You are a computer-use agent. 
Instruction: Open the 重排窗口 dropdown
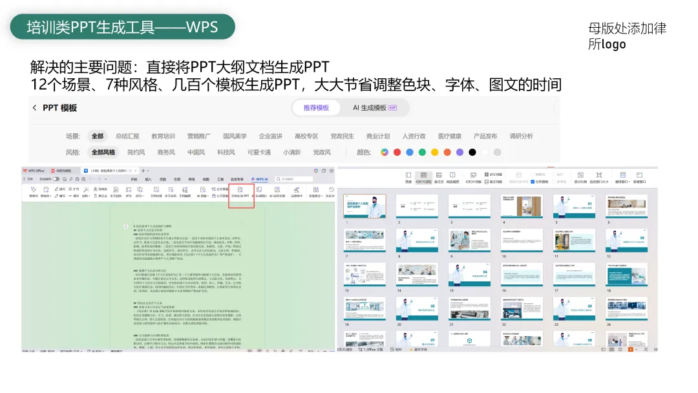pos(623,178)
